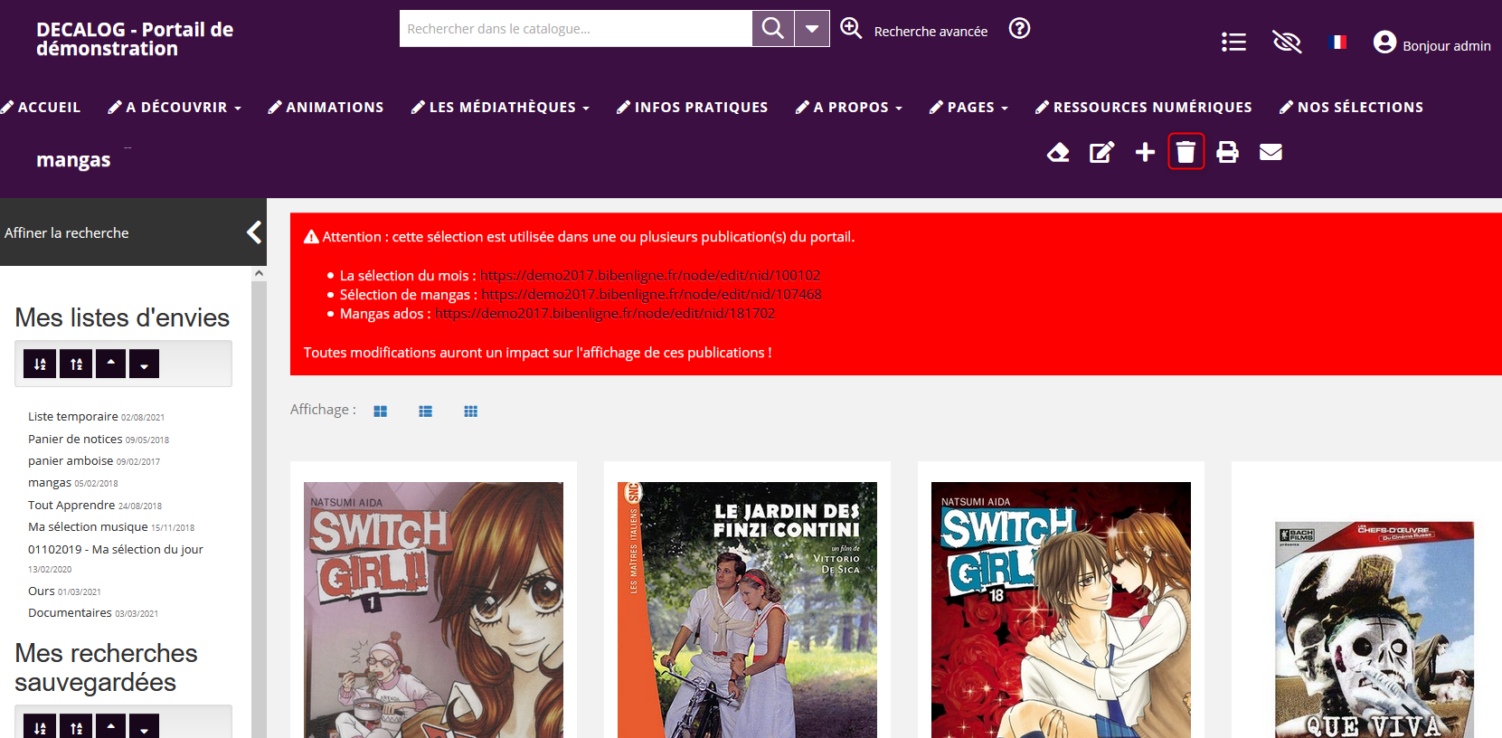The width and height of the screenshot is (1502, 738).
Task: Focus the catalogue search input field
Action: (576, 28)
